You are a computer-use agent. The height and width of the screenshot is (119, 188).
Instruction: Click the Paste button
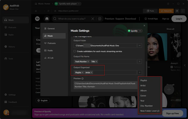tap(150, 11)
